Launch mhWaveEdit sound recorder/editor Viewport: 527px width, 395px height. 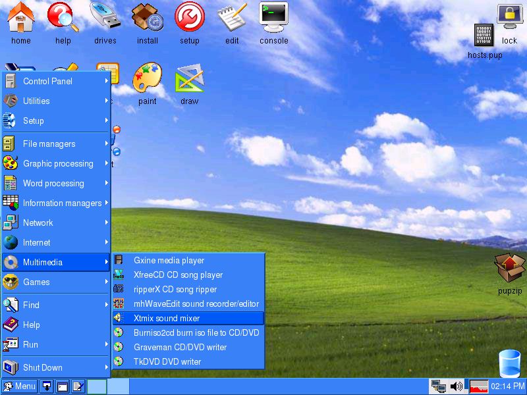click(x=188, y=303)
